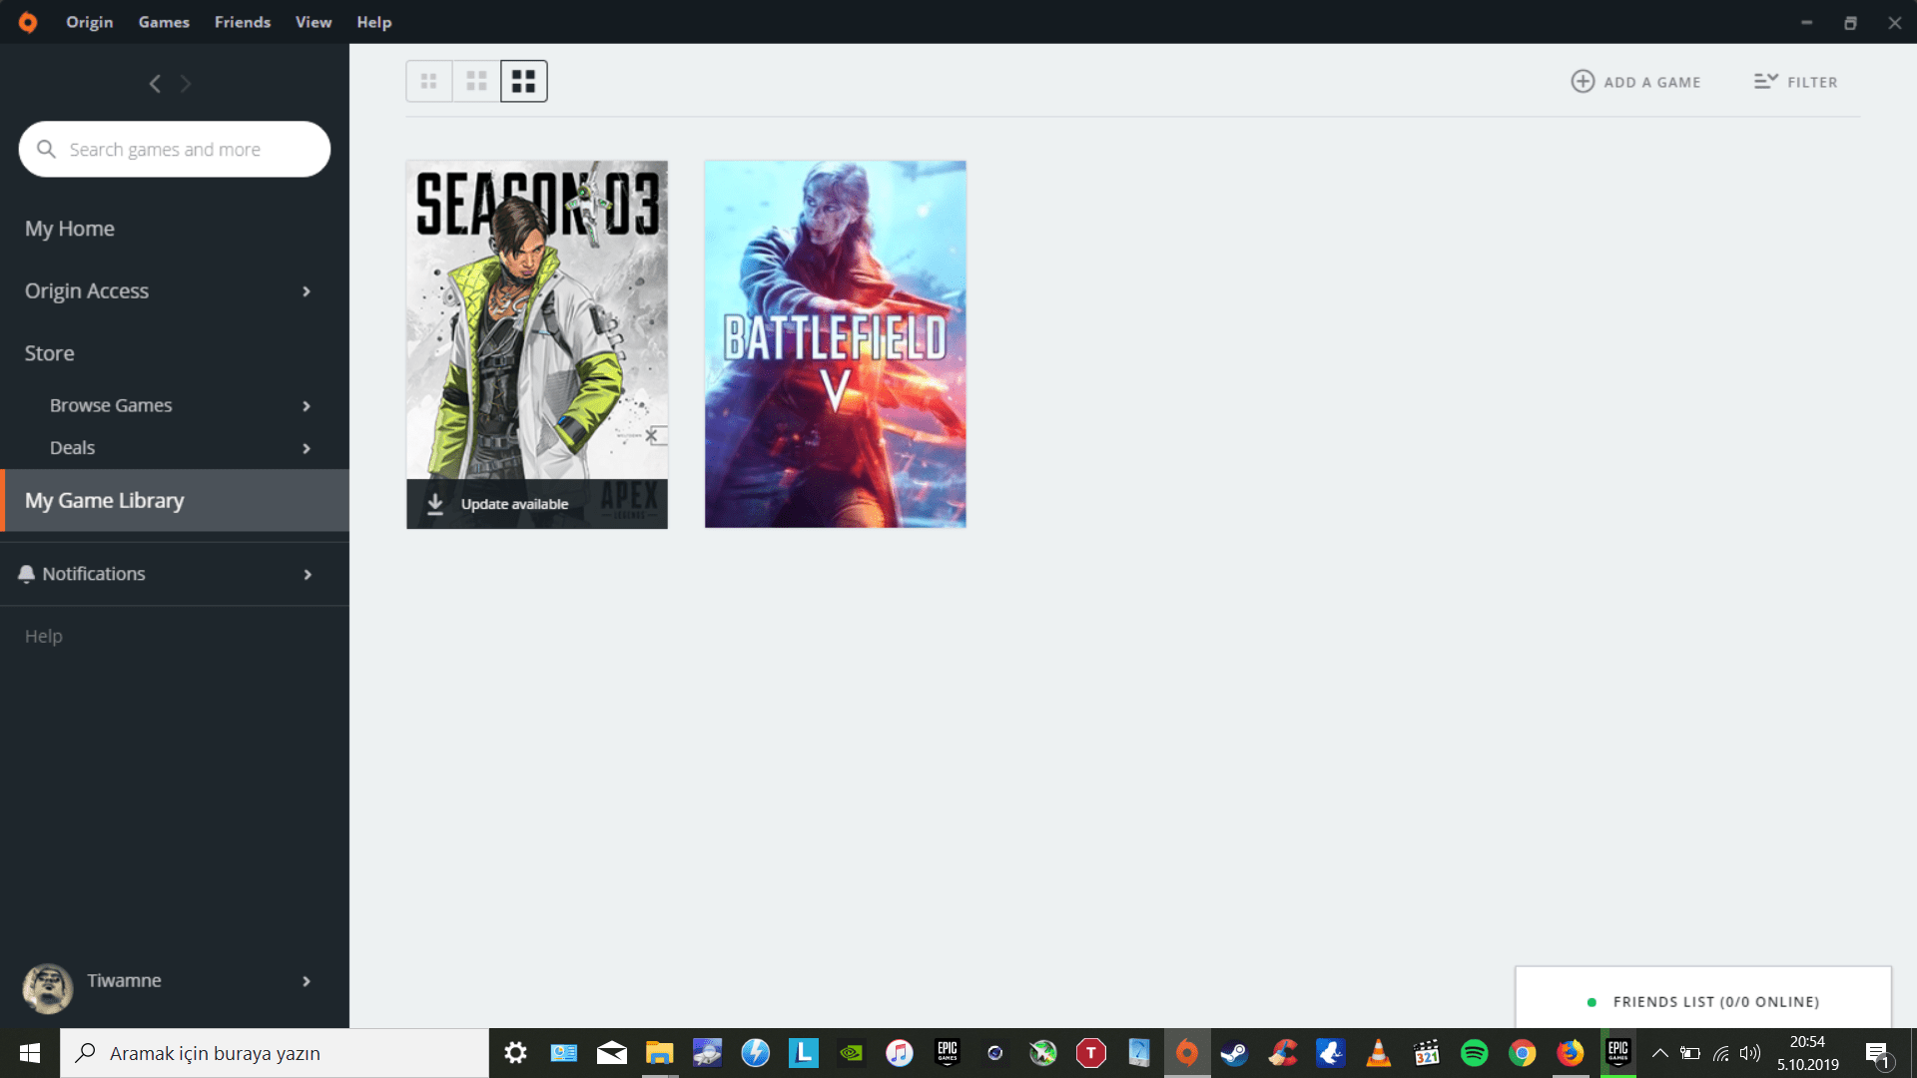This screenshot has width=1917, height=1078.
Task: Switch to large tile view
Action: 524,82
